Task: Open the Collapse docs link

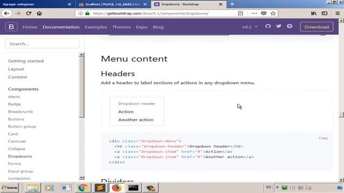Action: [17, 149]
